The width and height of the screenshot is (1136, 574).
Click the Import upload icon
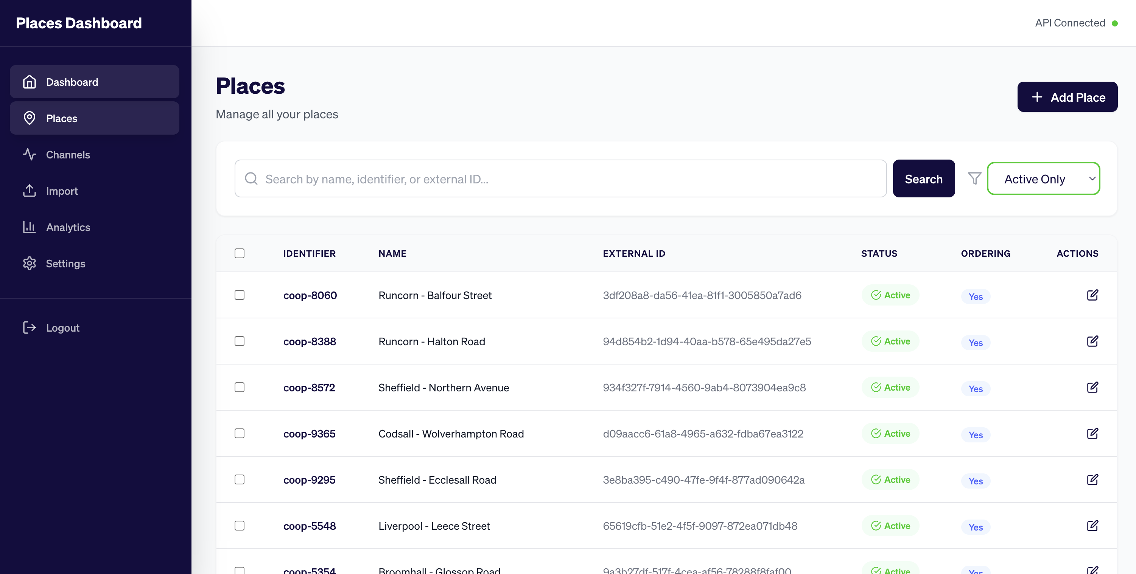(x=29, y=191)
